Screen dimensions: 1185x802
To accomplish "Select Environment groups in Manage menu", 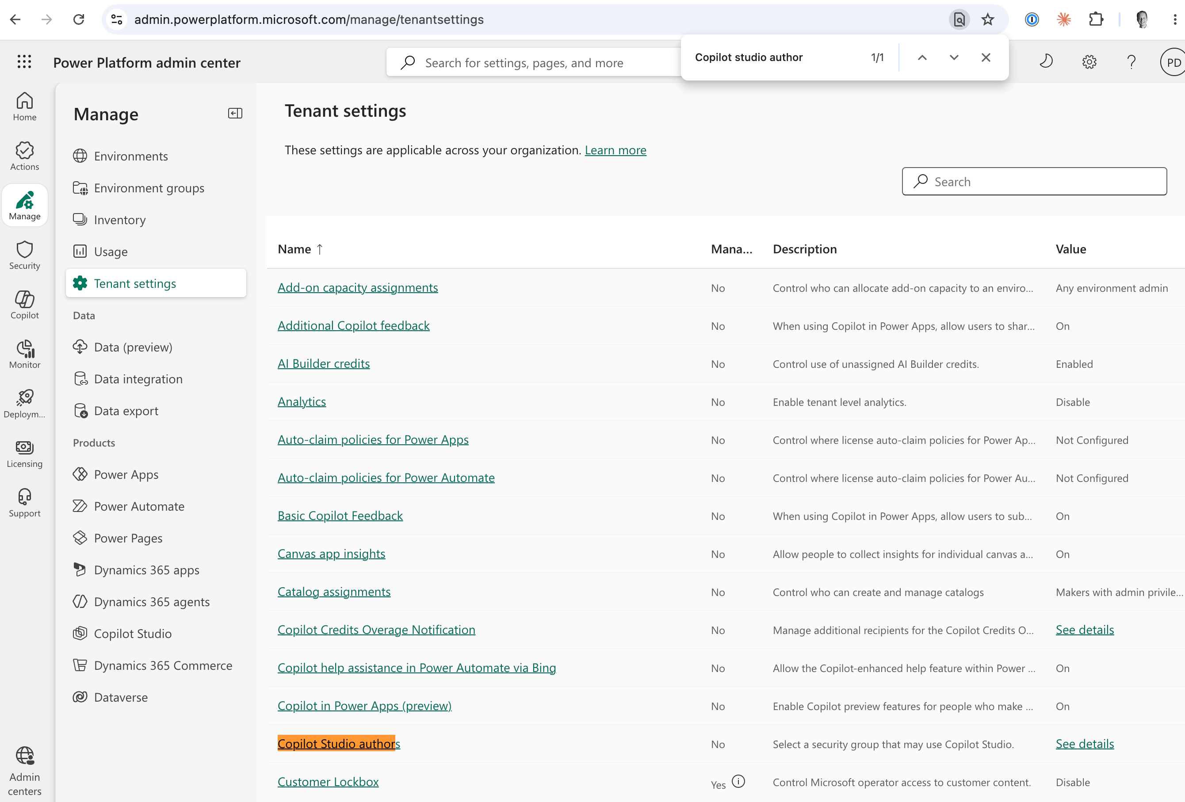I will point(156,188).
